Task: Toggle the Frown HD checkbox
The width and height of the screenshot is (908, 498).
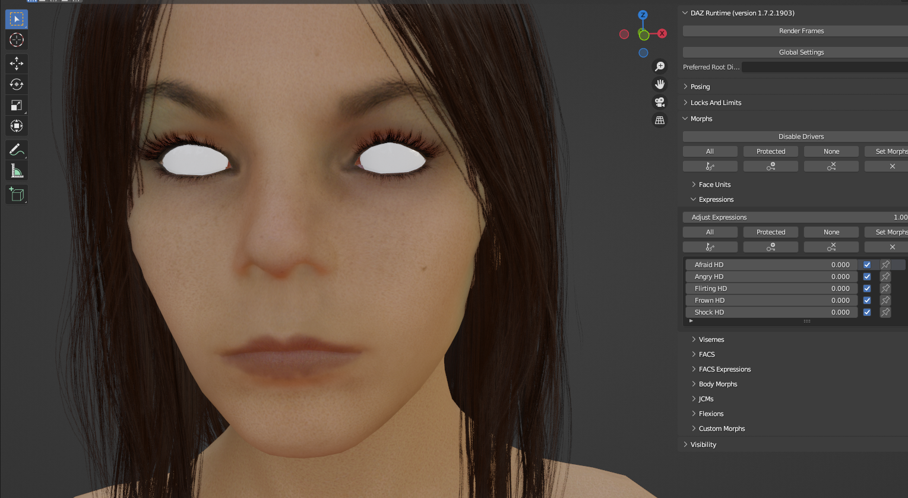Action: click(x=867, y=300)
